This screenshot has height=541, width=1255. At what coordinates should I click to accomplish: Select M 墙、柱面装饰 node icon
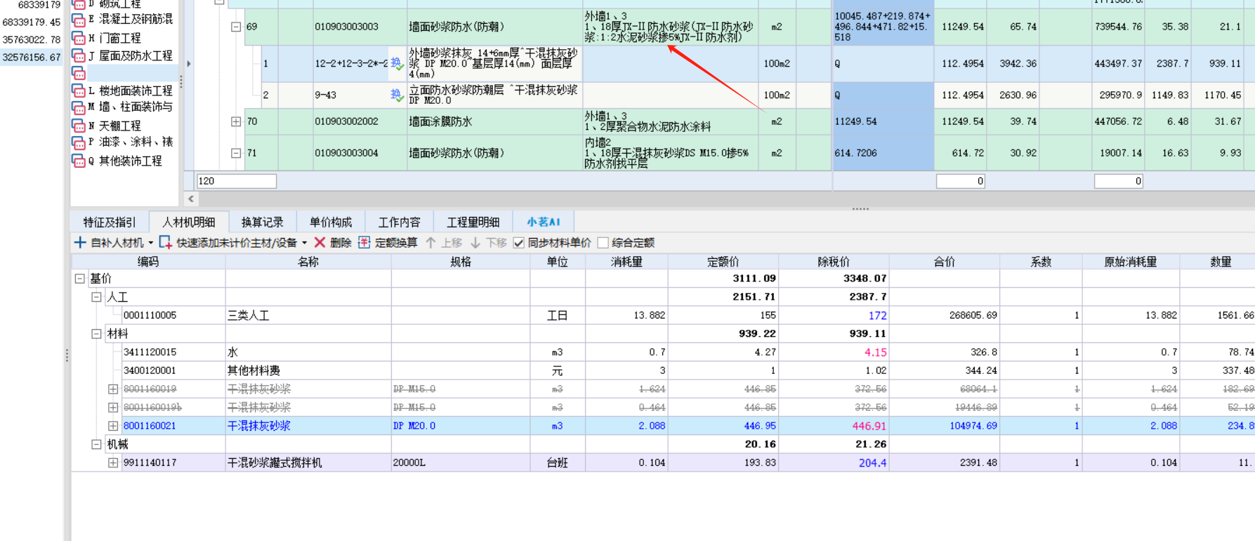(x=79, y=107)
